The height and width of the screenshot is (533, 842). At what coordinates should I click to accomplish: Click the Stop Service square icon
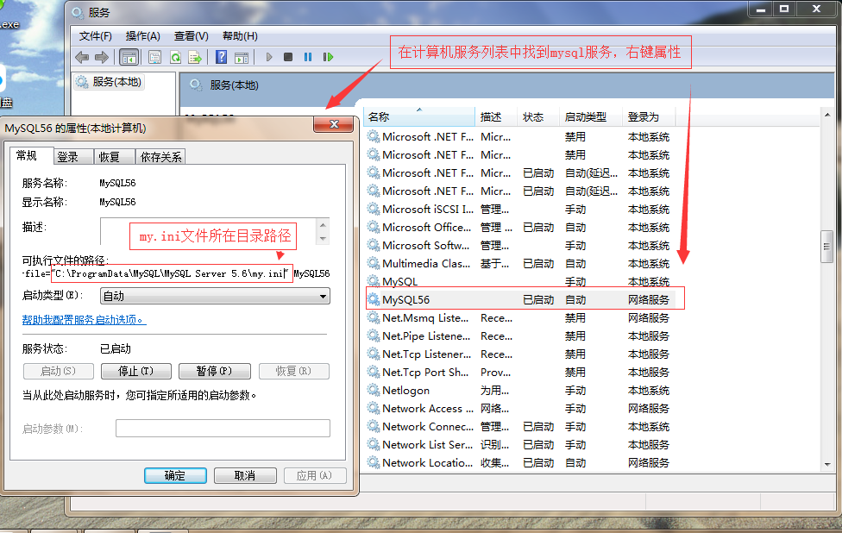[x=288, y=57]
